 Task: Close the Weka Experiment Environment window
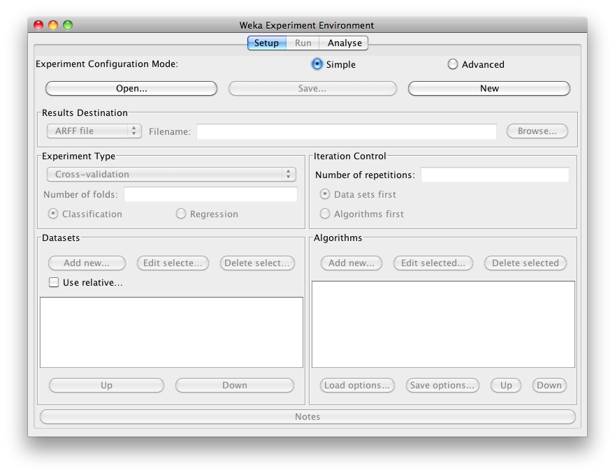[x=38, y=25]
